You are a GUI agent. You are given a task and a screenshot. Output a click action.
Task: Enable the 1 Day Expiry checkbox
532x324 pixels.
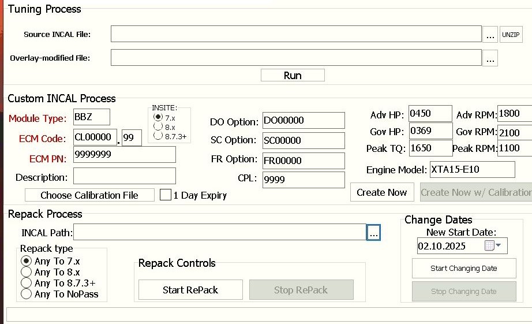pos(166,195)
